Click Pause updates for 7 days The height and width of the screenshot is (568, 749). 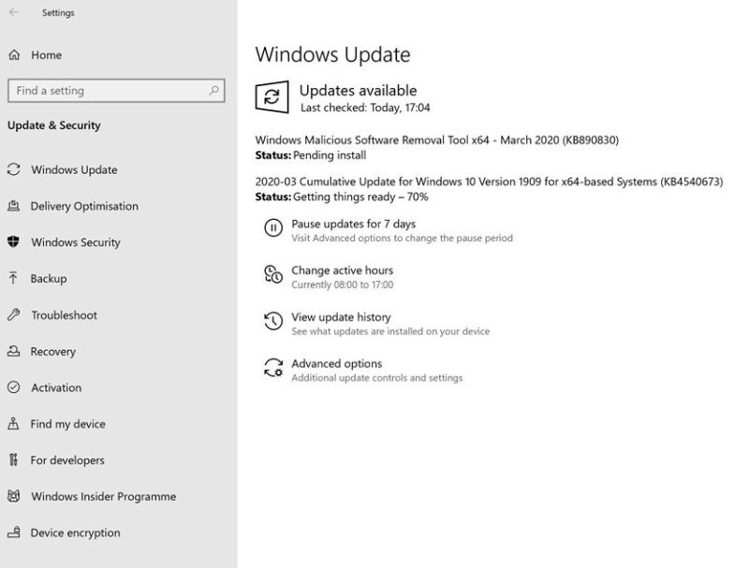click(354, 224)
